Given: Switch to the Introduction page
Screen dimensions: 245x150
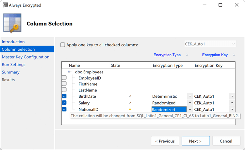Looking at the screenshot, I should tap(13, 42).
